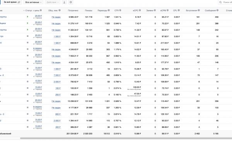
Task: Click the help icon next to Сообщения header
Action: (217, 10)
